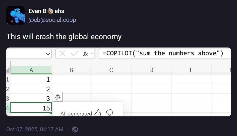Click the public visibility globe icon

pos(75,129)
